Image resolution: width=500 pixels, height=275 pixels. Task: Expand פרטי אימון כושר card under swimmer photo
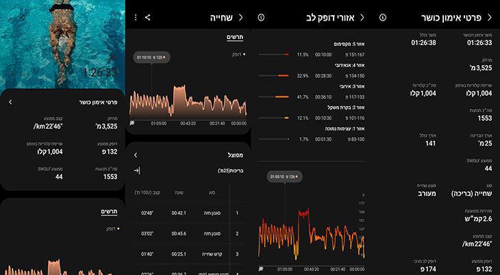10,102
